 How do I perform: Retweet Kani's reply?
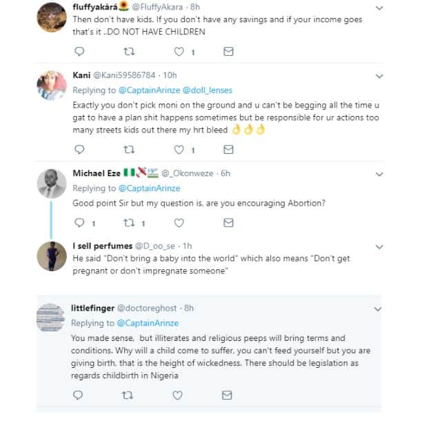pyautogui.click(x=128, y=150)
